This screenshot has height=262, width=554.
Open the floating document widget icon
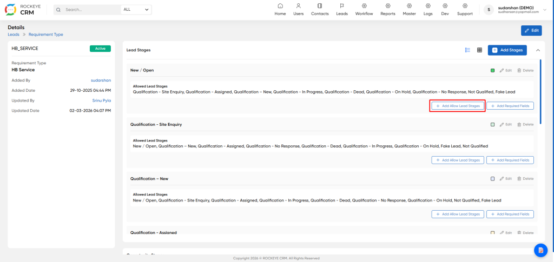(x=540, y=250)
